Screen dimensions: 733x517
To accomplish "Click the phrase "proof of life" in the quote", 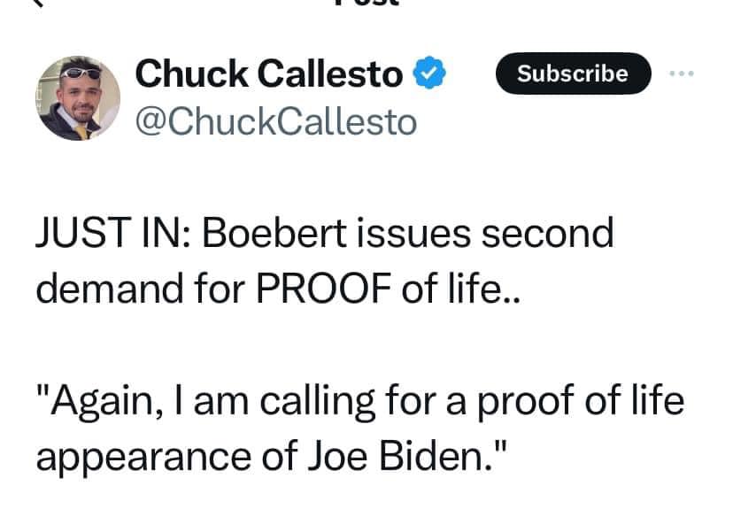I will pyautogui.click(x=581, y=401).
